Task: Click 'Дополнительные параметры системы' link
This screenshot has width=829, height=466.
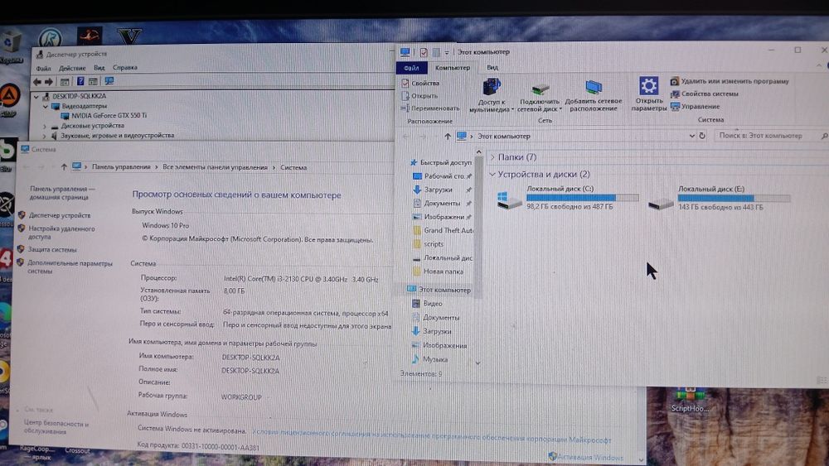Action: point(70,267)
